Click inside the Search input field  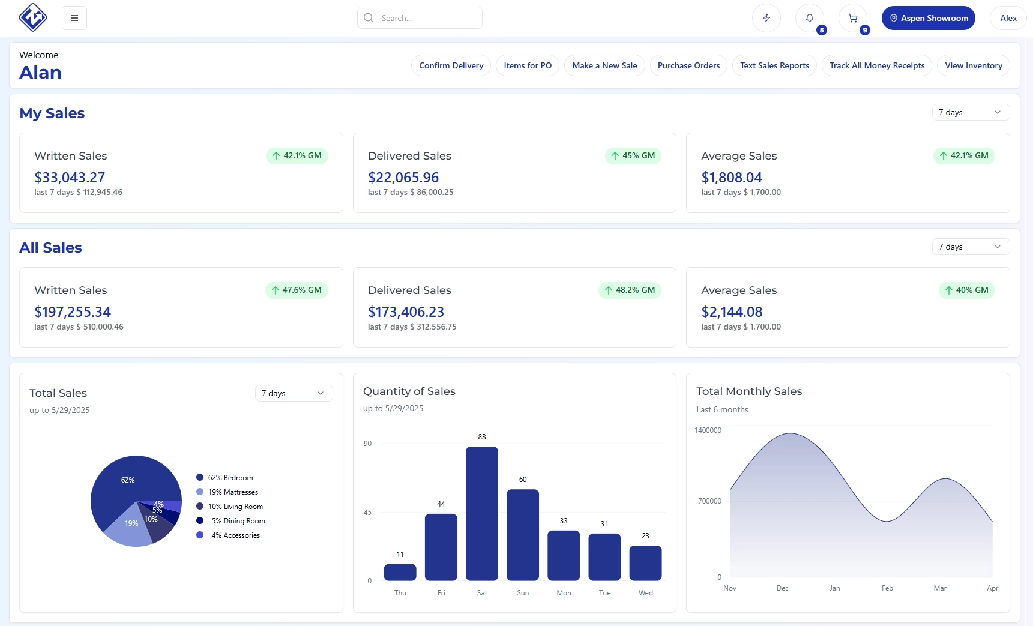coord(420,18)
